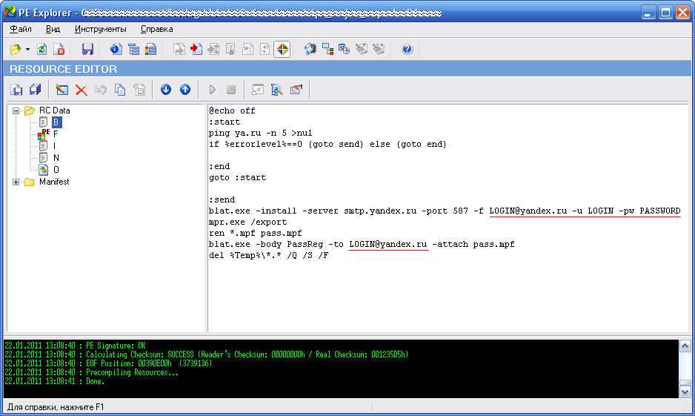Viewport: 695px width, 416px height.
Task: Toggle the Resource Editor colorful diamond icon
Action: click(282, 49)
